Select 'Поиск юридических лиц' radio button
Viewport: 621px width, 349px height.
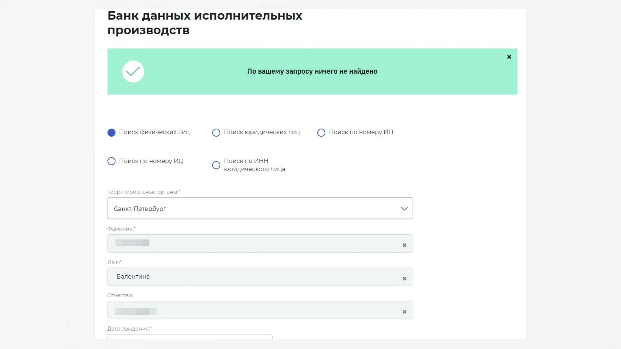pyautogui.click(x=216, y=132)
